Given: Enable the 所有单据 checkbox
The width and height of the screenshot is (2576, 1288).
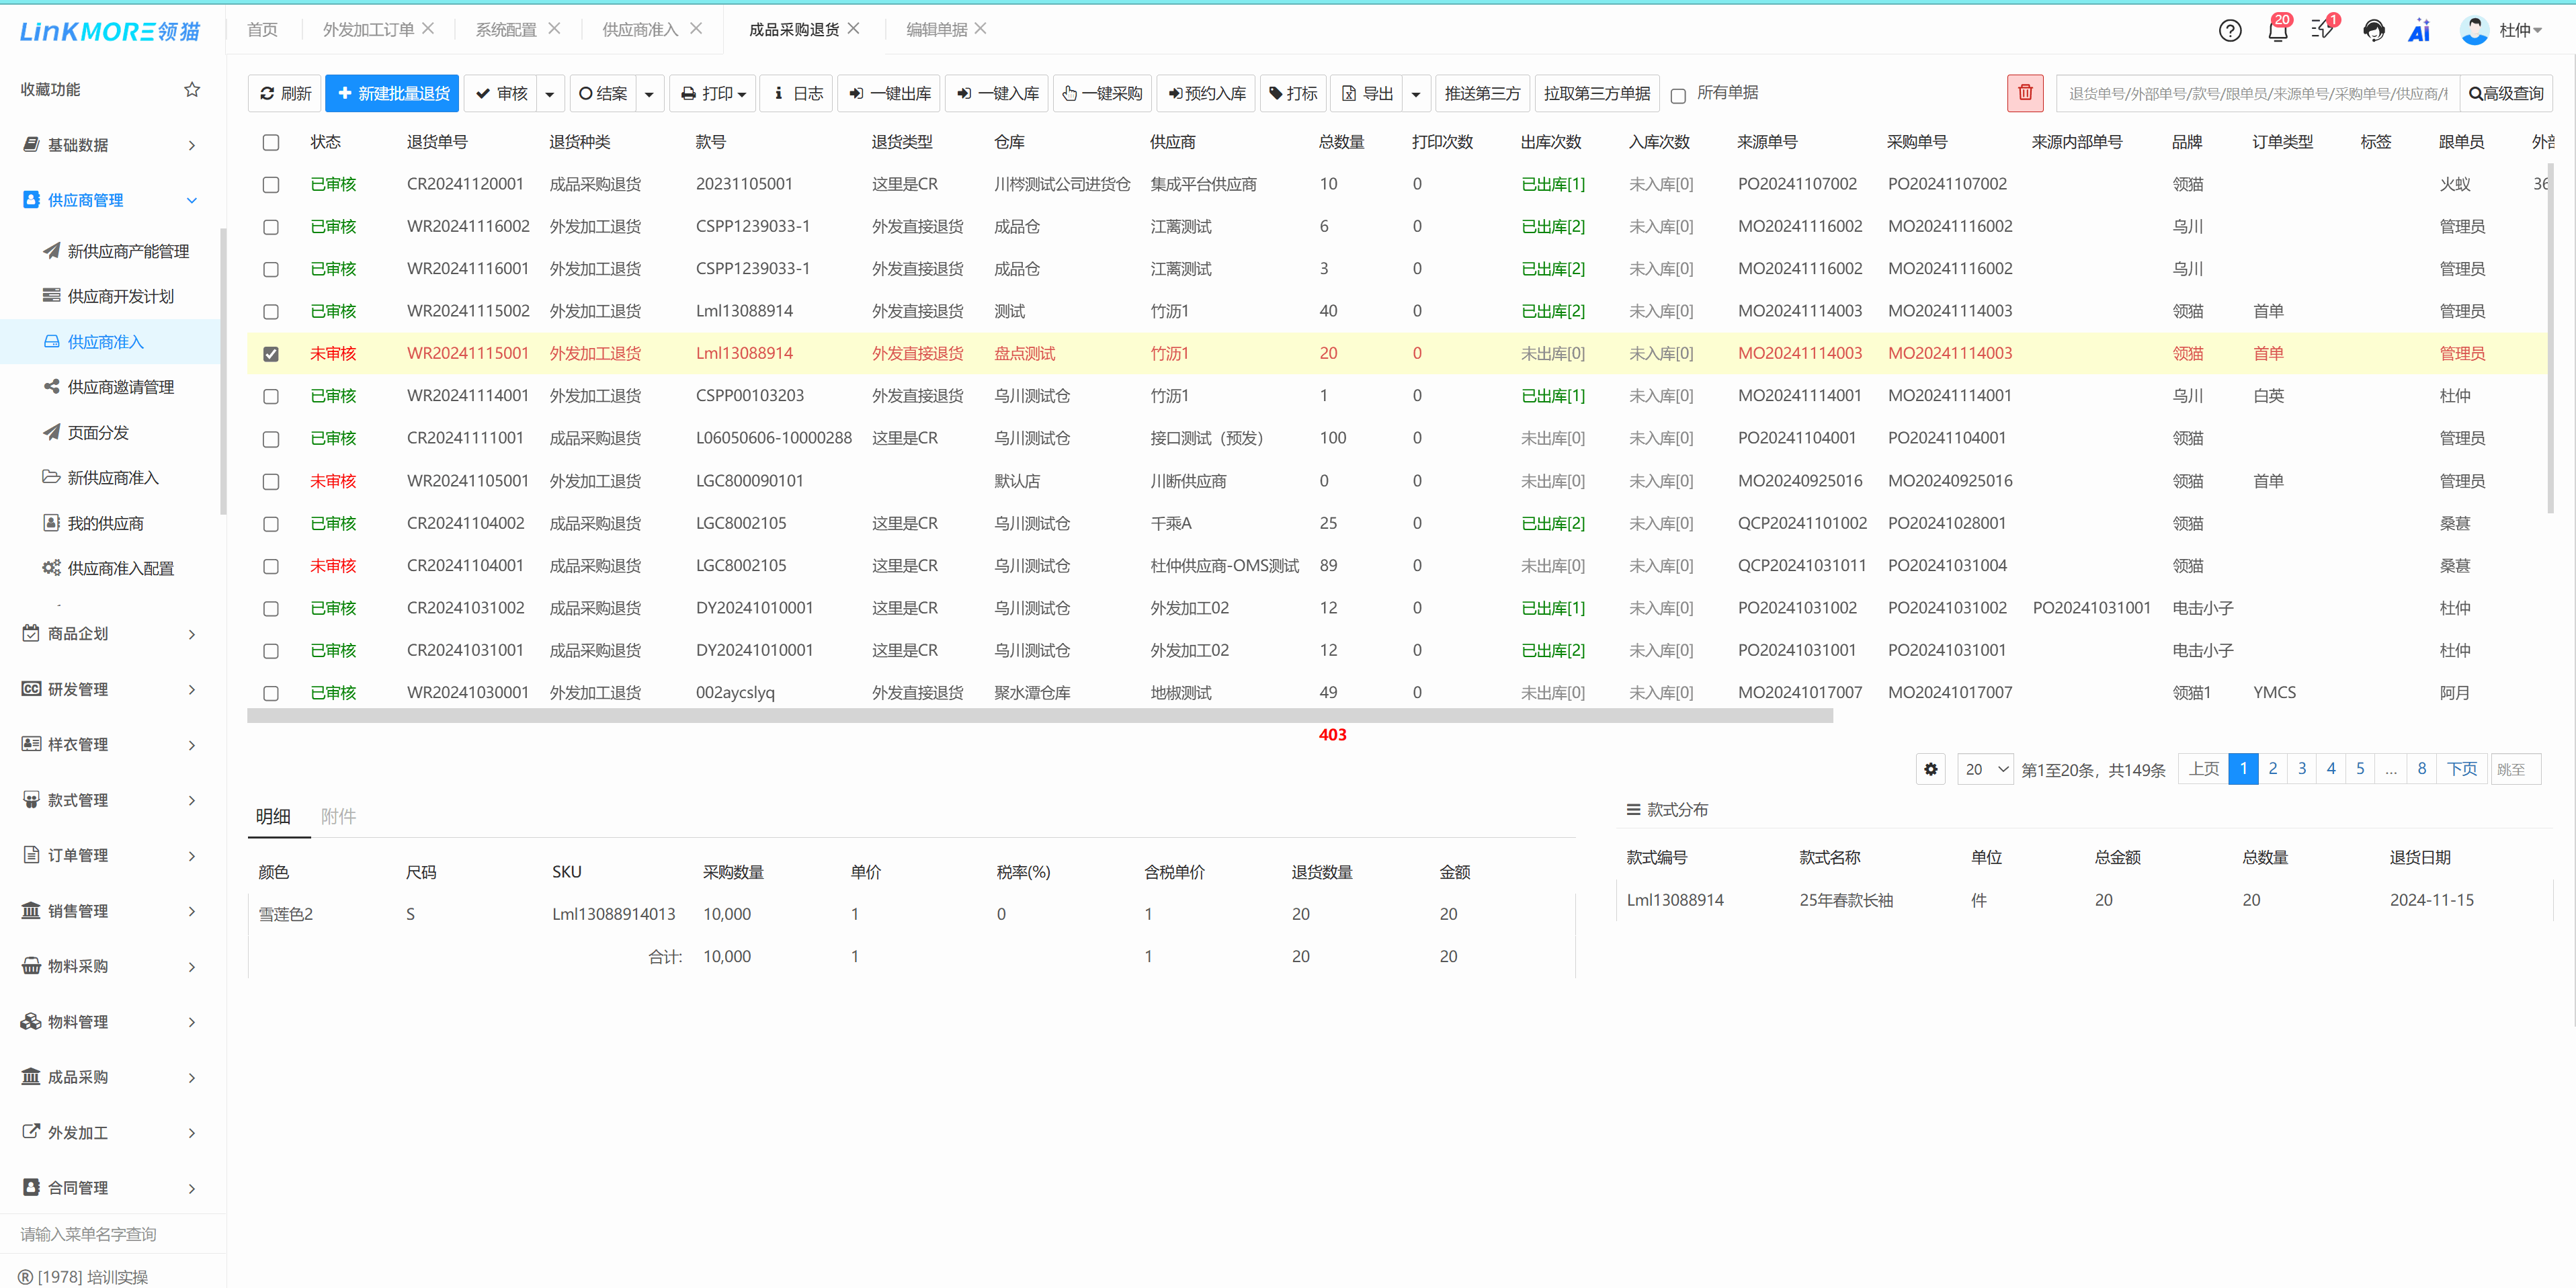Looking at the screenshot, I should point(1678,95).
